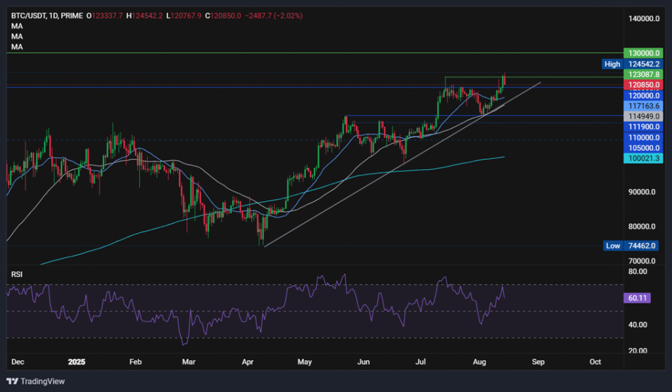
Task: Select the 2025 label on the time axis
Action: point(77,361)
